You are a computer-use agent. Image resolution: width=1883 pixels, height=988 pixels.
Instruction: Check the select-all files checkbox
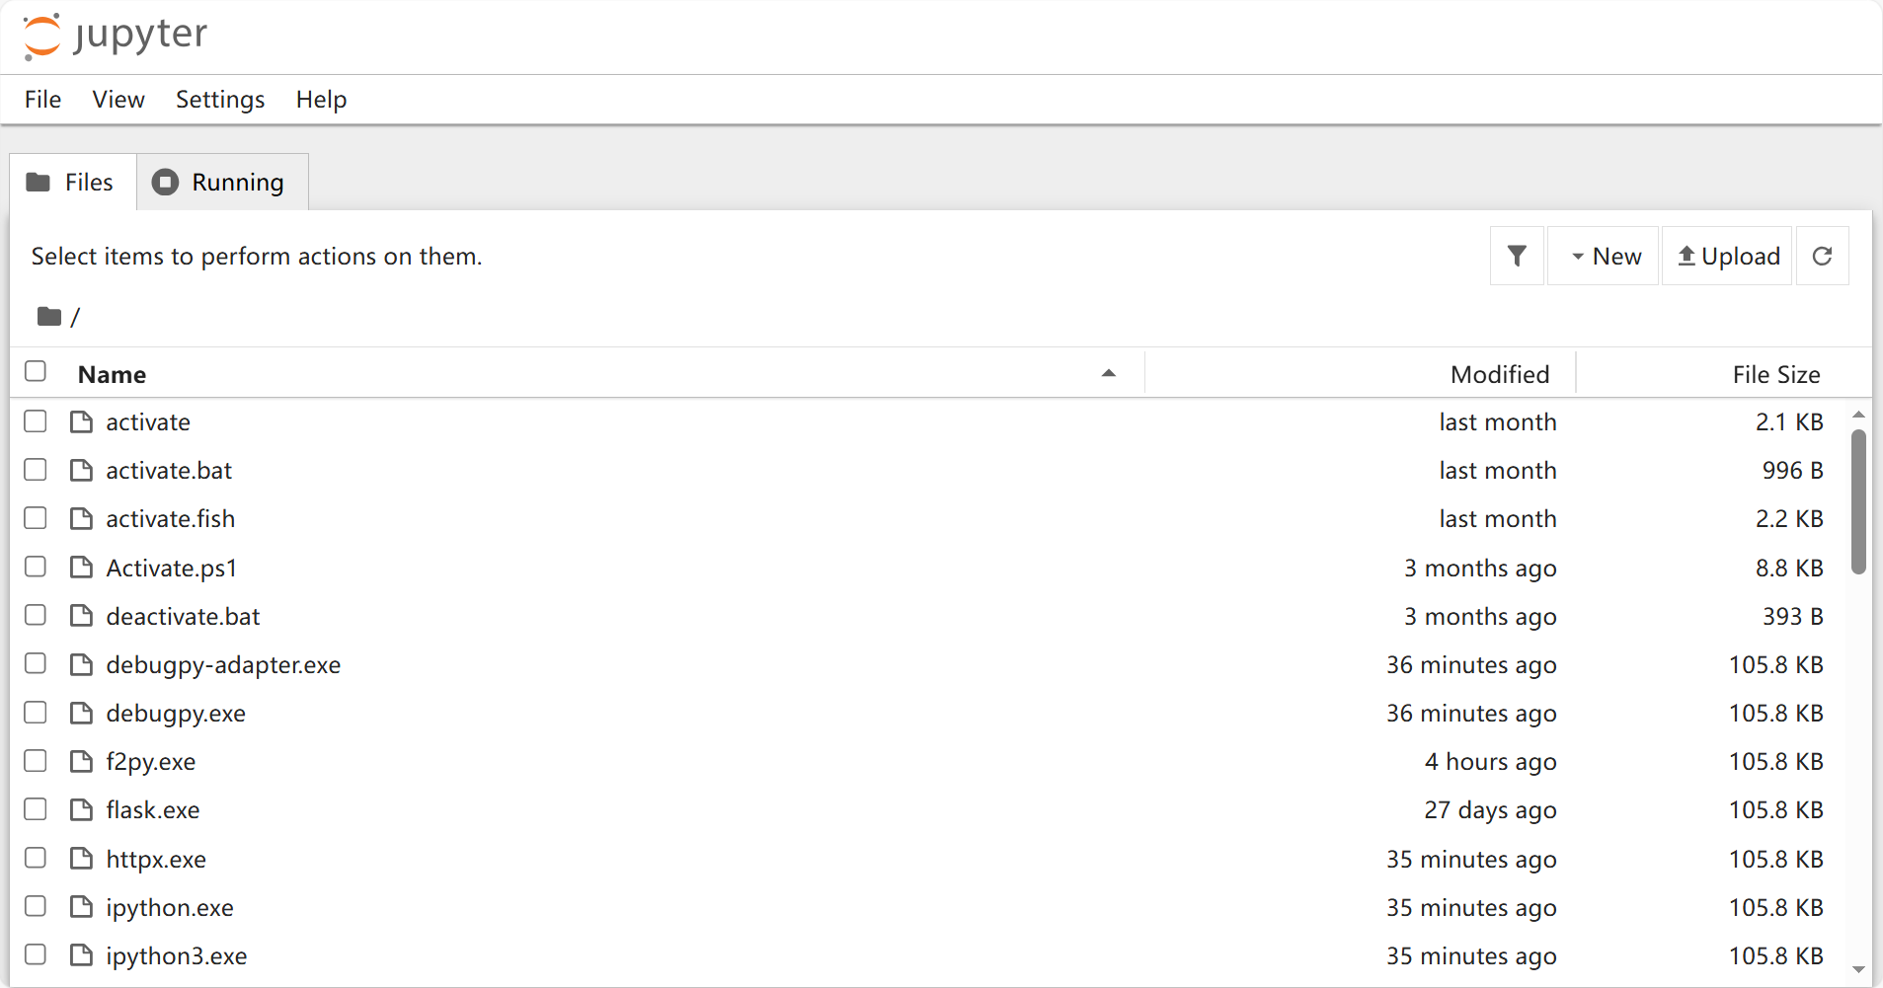(x=36, y=371)
